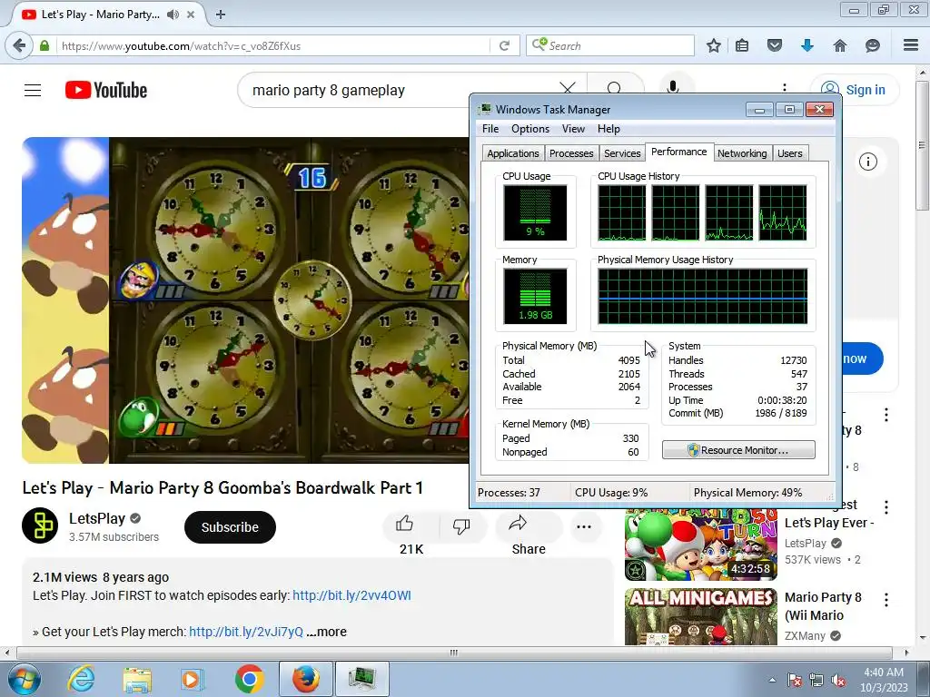
Task: Click the Firefox back arrow button
Action: tap(20, 45)
